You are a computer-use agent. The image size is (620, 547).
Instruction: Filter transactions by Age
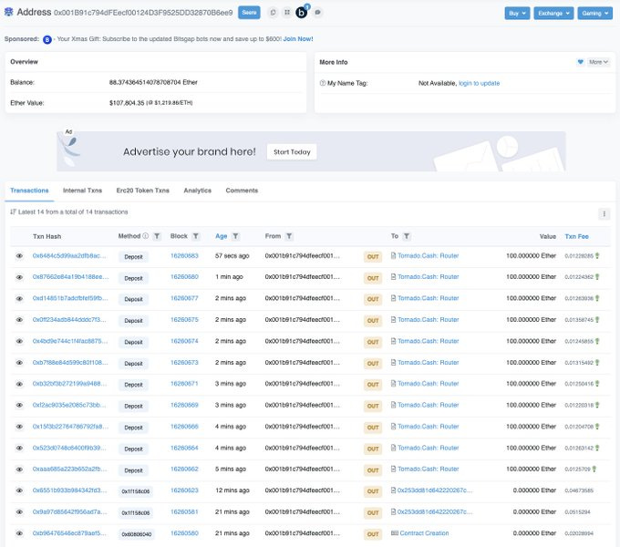[x=235, y=236]
